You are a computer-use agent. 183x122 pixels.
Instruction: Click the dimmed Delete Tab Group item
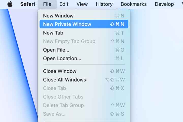pyautogui.click(x=84, y=105)
